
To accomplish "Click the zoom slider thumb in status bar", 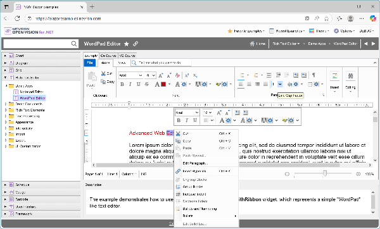I will (x=325, y=173).
